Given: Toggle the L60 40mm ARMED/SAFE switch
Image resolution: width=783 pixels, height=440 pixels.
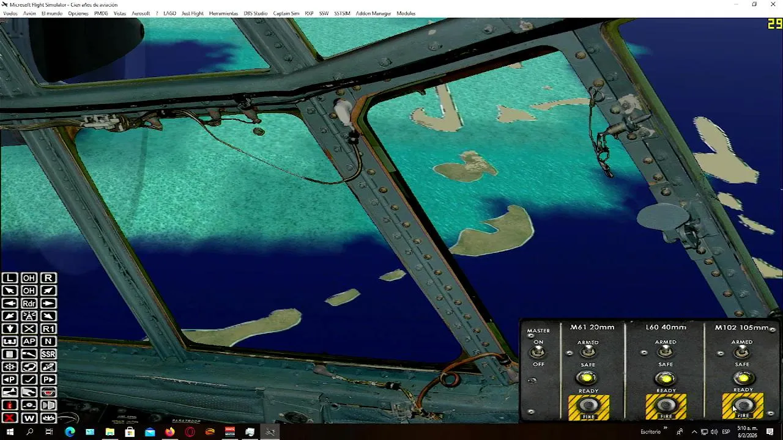Looking at the screenshot, I should point(666,352).
